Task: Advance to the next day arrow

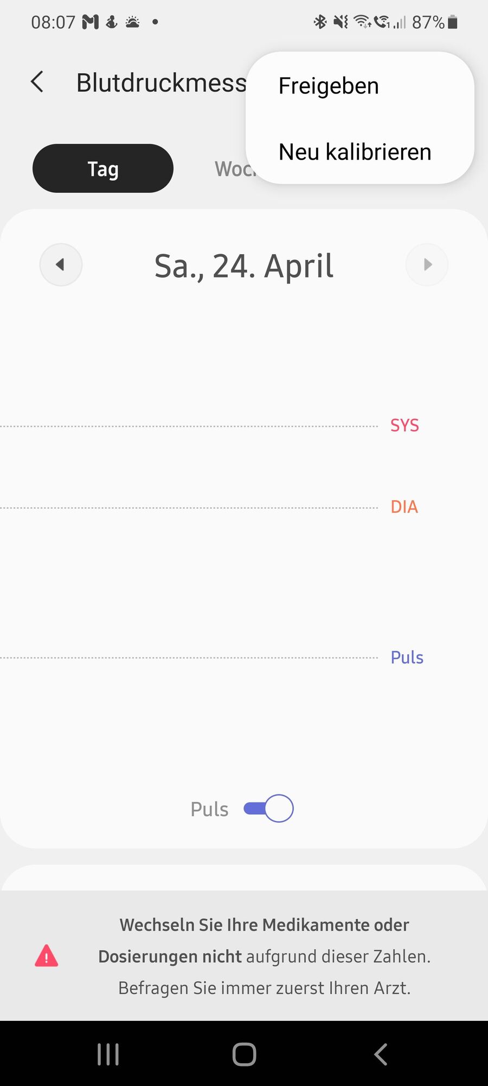Action: coord(427,264)
